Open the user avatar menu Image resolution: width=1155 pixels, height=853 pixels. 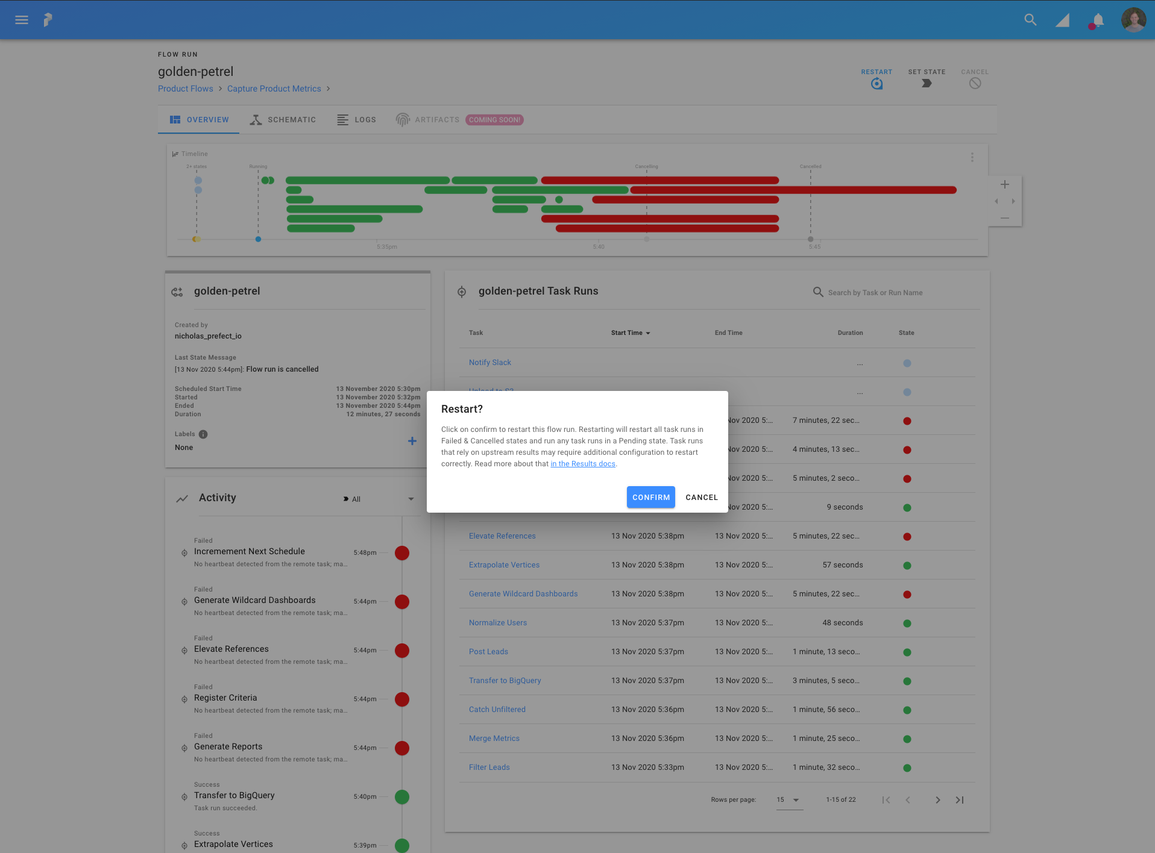tap(1133, 20)
